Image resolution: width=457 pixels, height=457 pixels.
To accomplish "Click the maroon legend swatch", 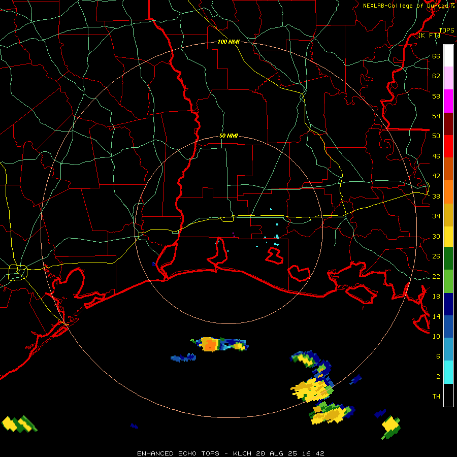I will (448, 123).
